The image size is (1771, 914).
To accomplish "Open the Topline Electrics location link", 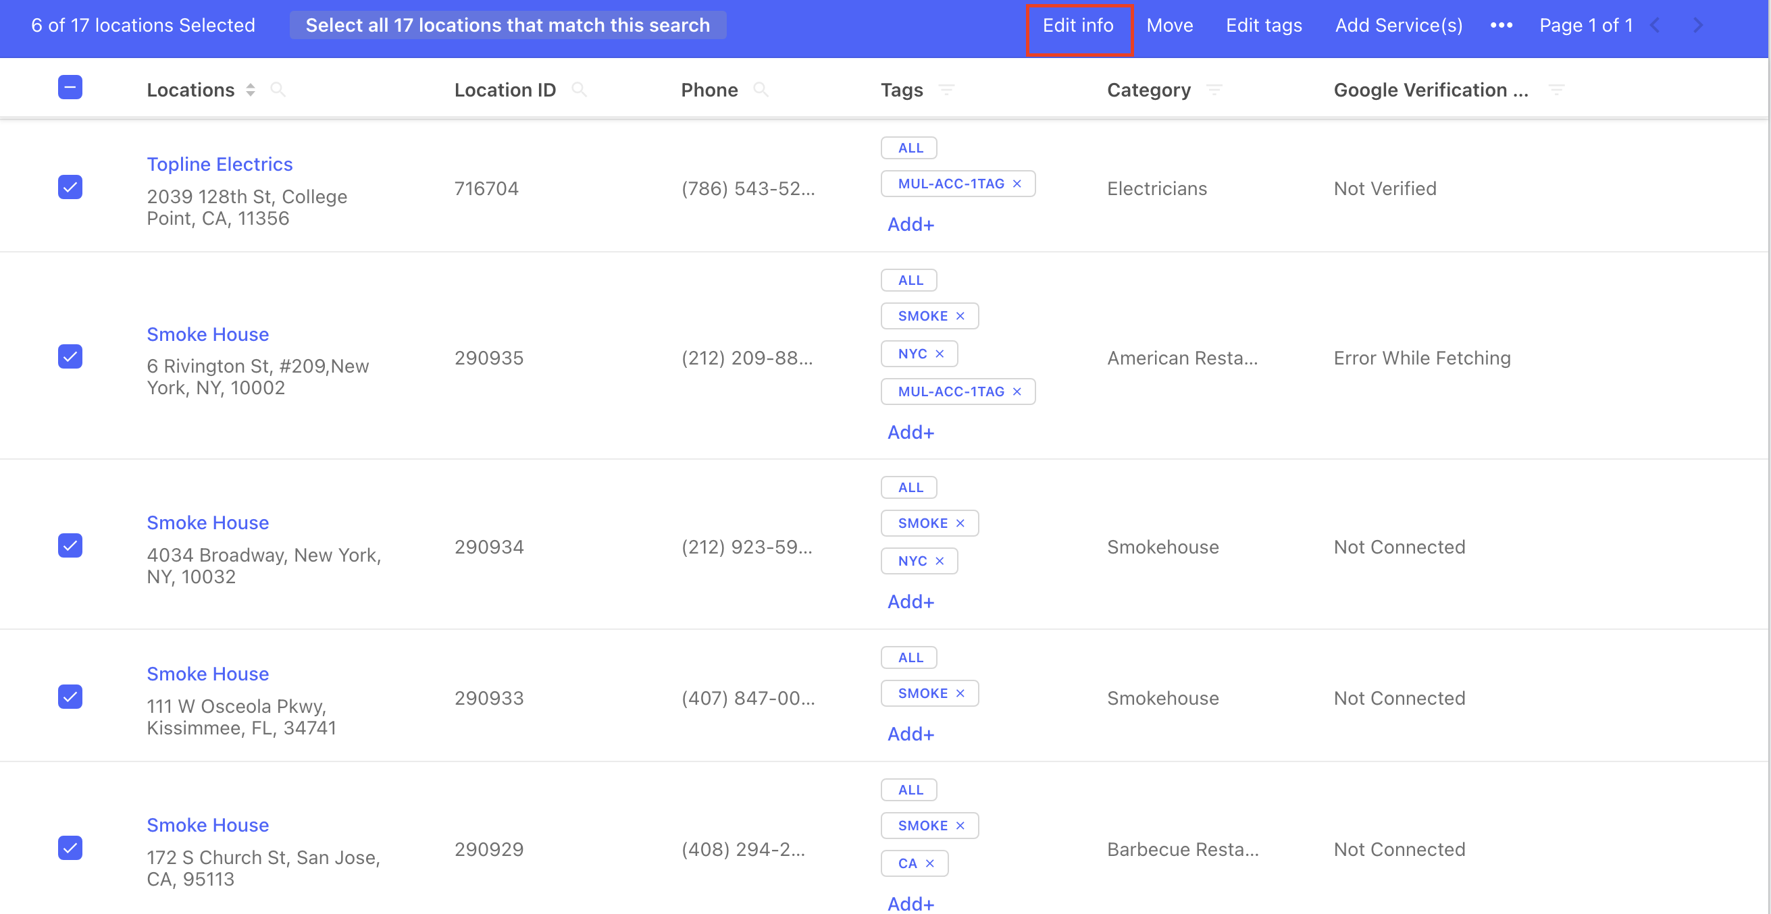I will [220, 164].
